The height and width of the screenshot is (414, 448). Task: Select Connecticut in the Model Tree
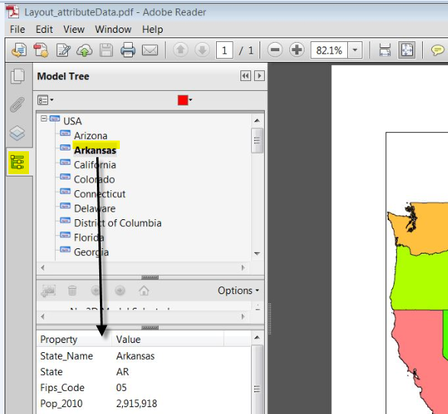[100, 194]
